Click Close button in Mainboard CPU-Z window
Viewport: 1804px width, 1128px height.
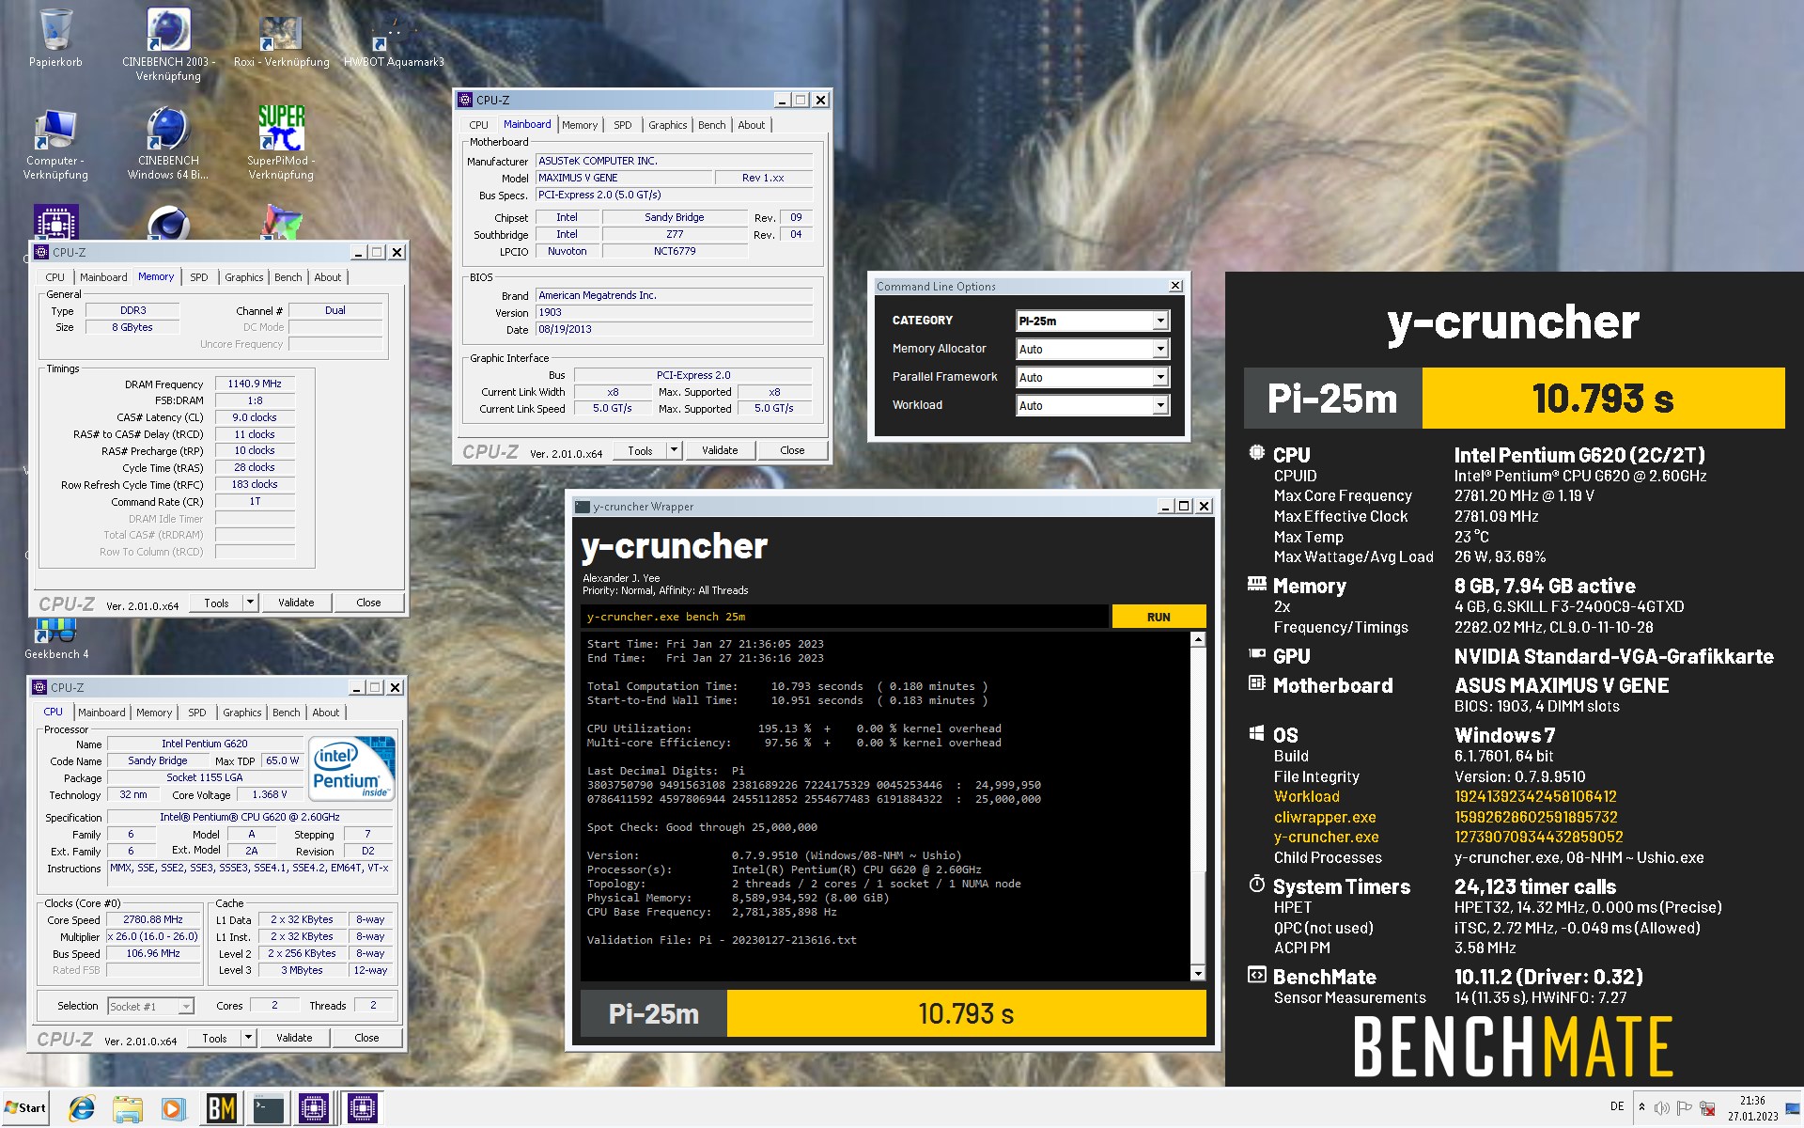click(x=792, y=450)
